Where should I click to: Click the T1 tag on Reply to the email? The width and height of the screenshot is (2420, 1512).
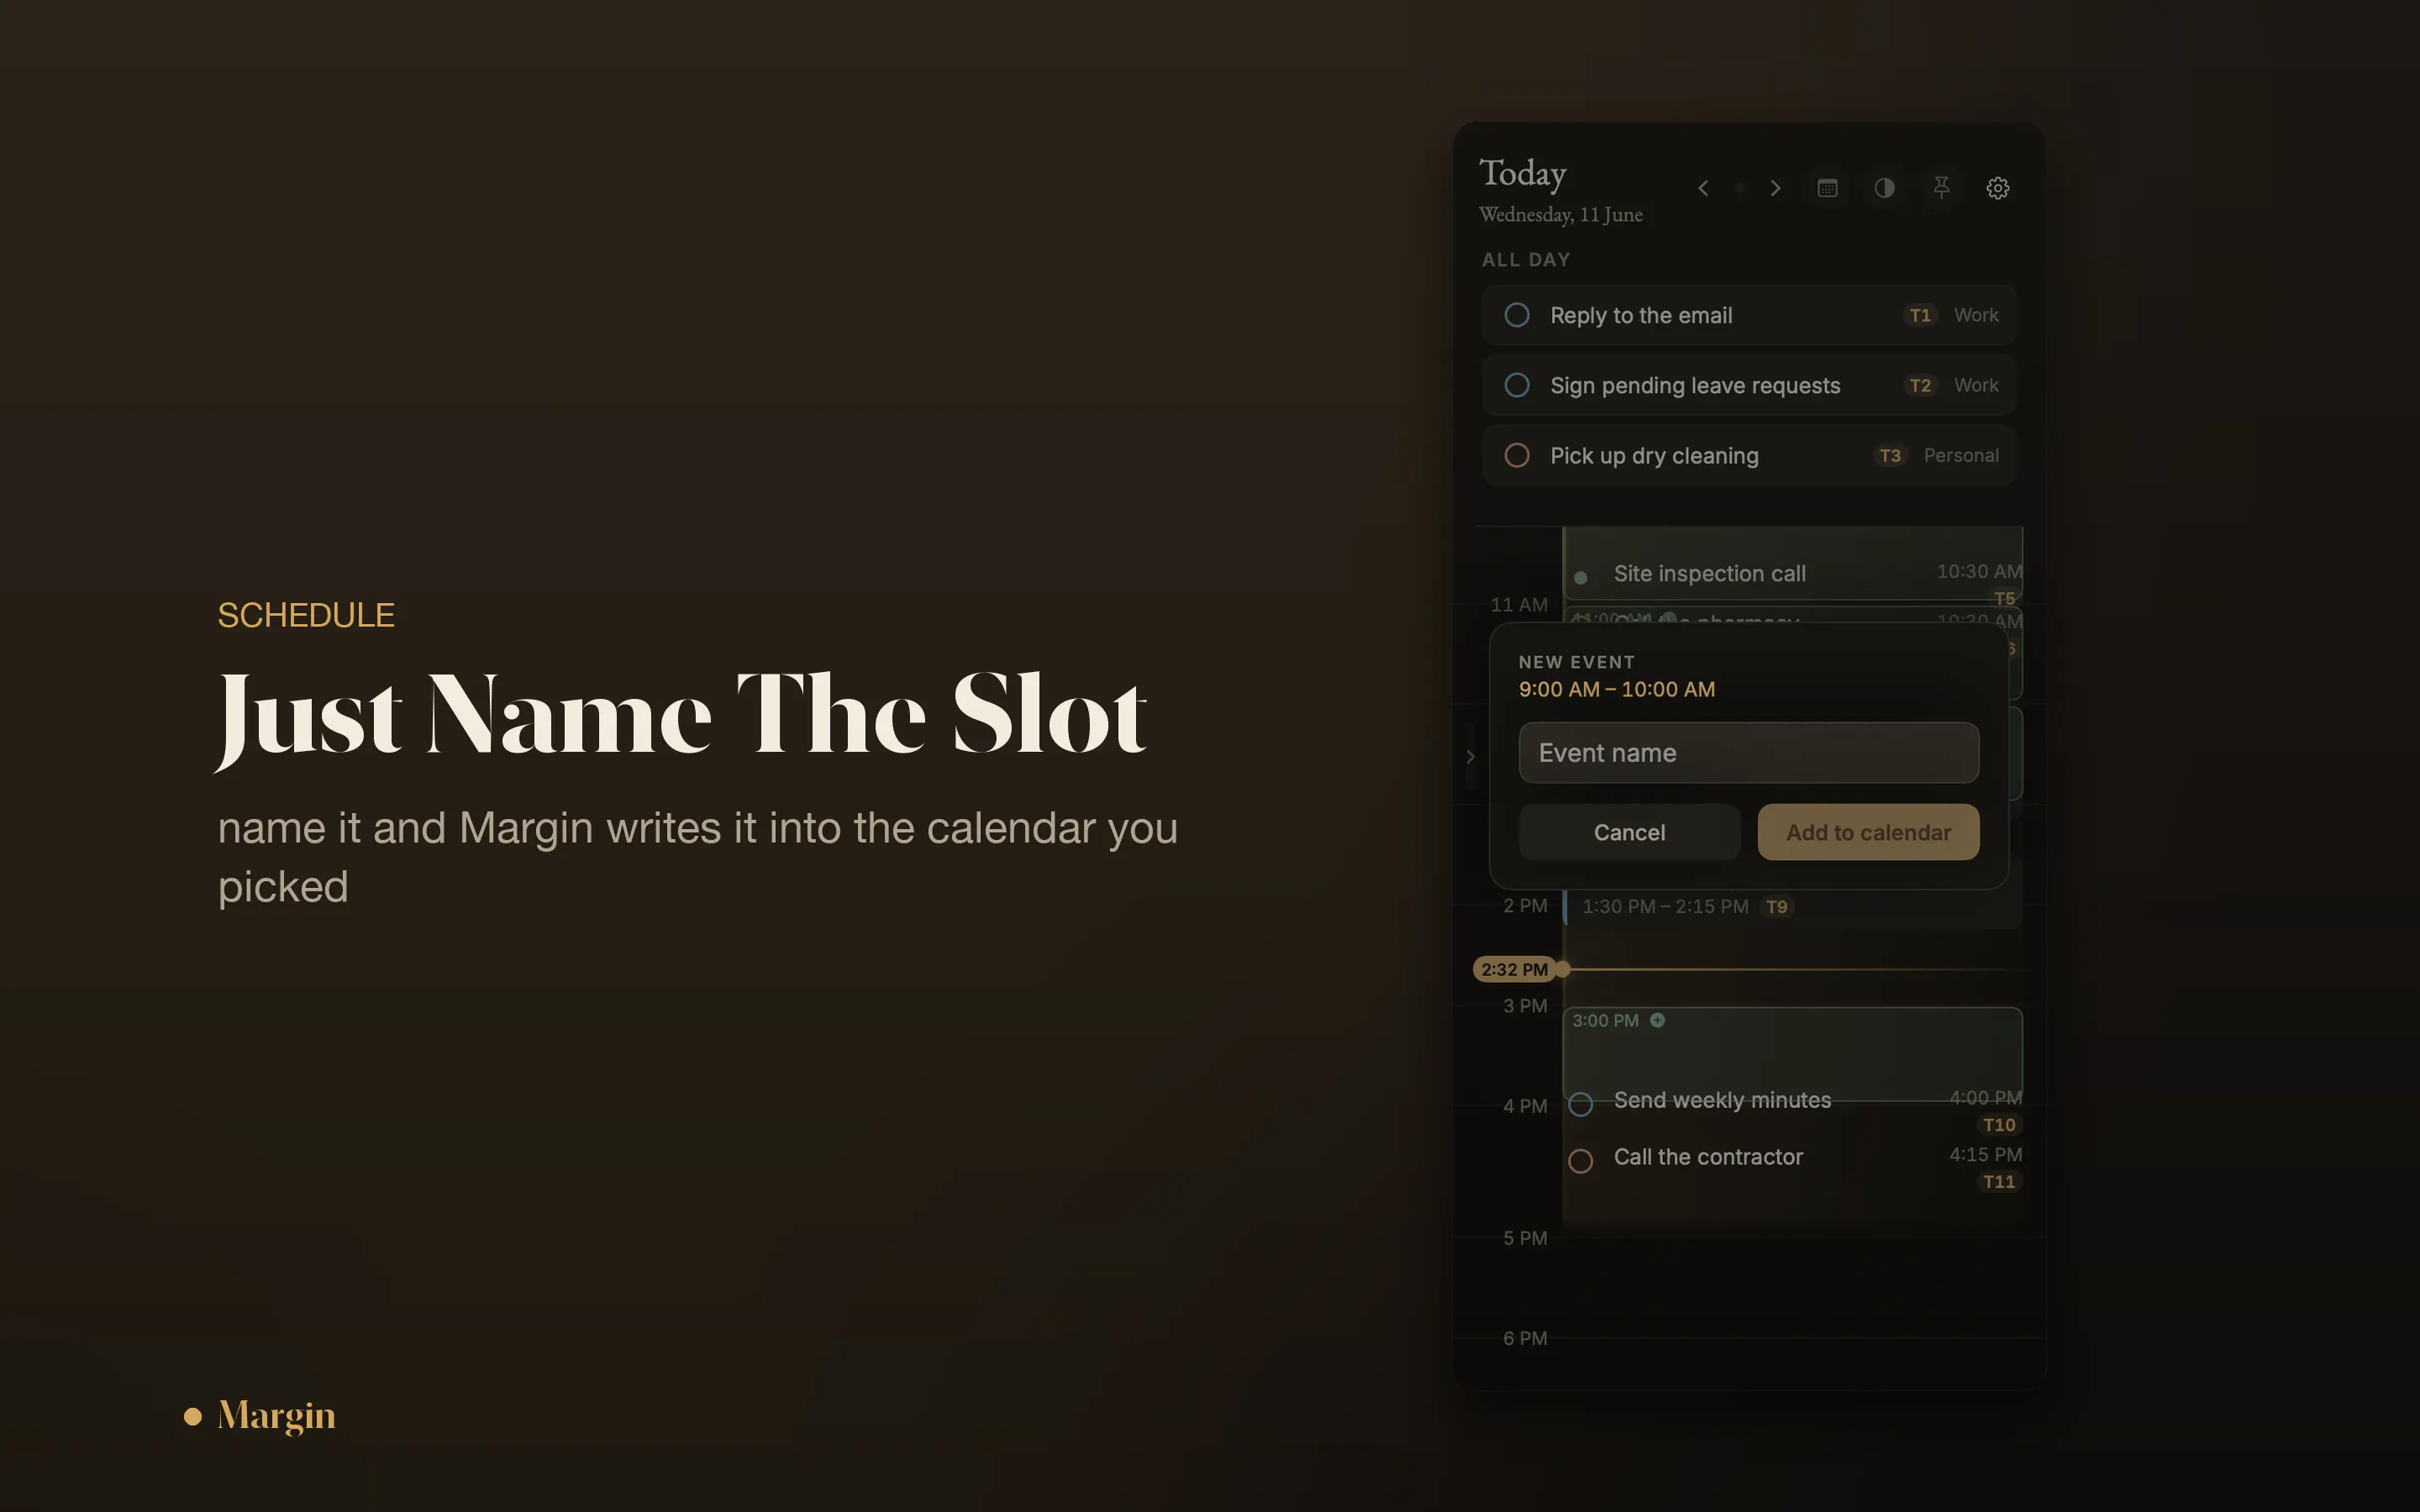point(1919,315)
